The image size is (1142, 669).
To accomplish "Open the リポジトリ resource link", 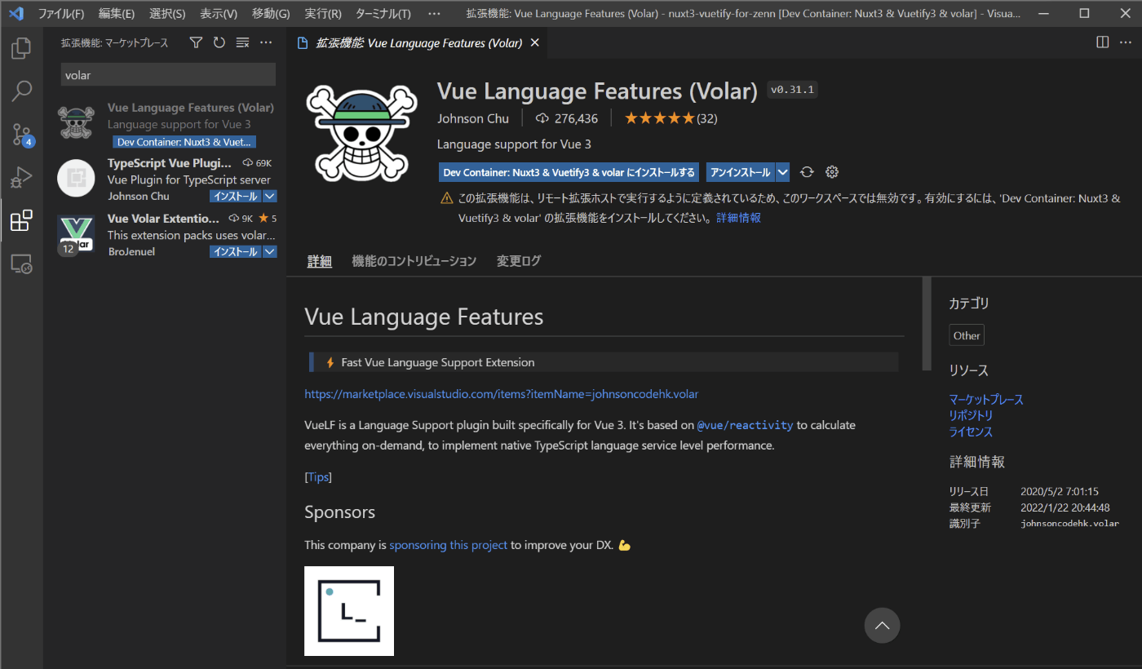I will pos(971,415).
